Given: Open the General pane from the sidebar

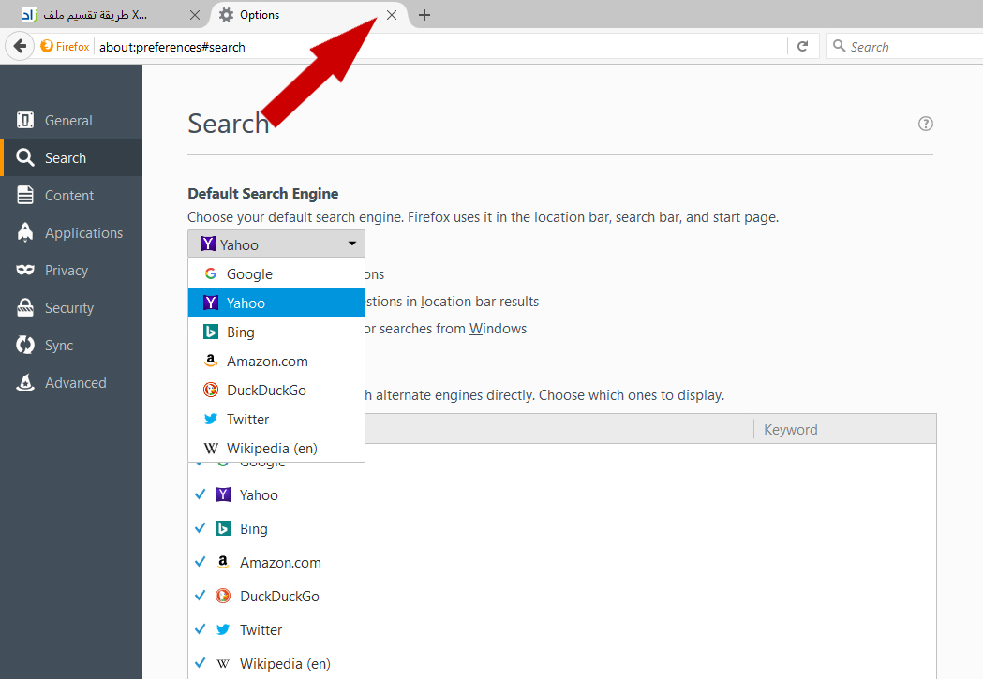Looking at the screenshot, I should (71, 120).
